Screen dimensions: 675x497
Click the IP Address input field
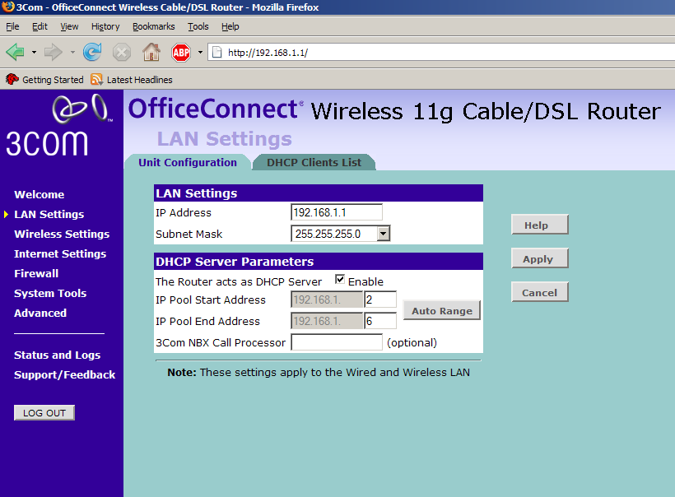point(337,212)
